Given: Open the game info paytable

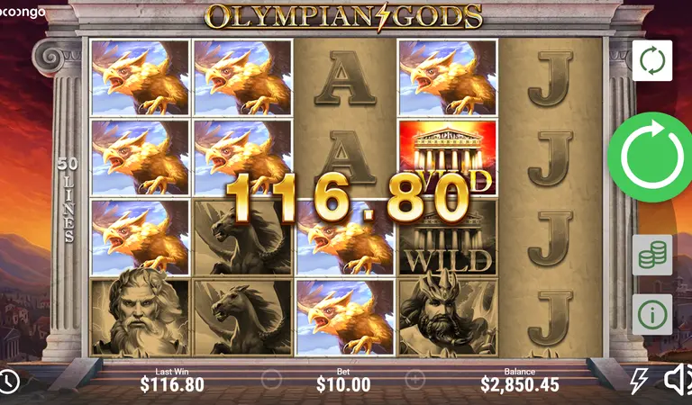Looking at the screenshot, I should (651, 315).
